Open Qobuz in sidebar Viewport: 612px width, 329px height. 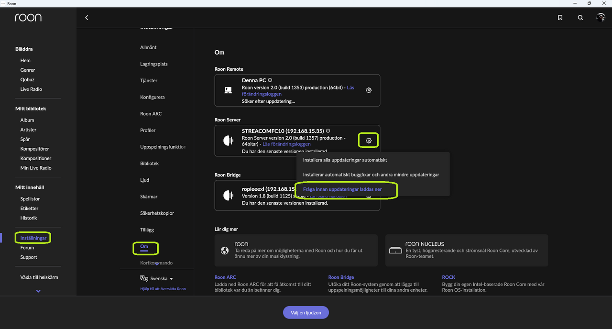(27, 79)
